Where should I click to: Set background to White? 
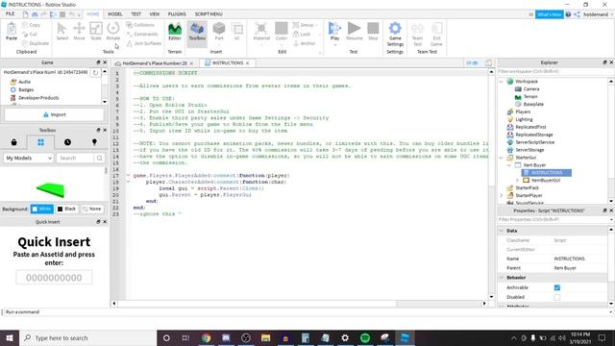point(42,209)
